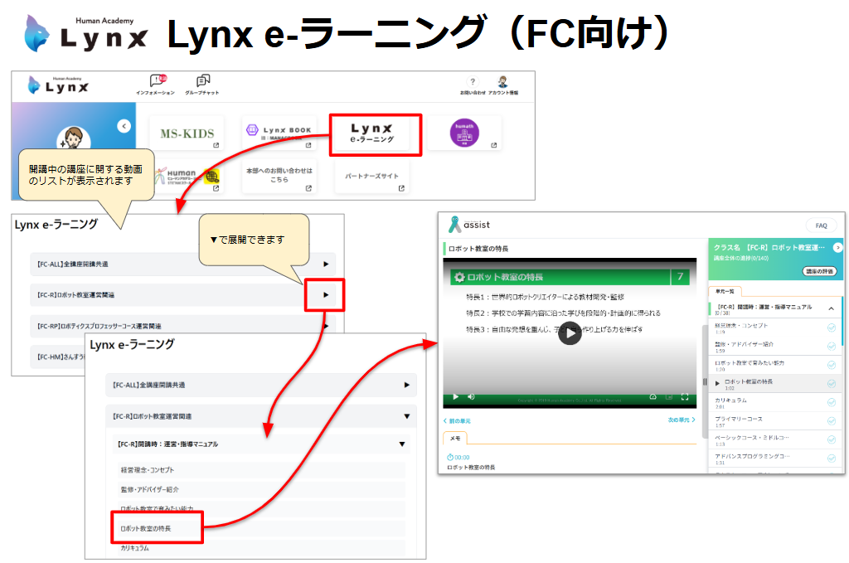Click the playback speed gauge icon

(653, 397)
